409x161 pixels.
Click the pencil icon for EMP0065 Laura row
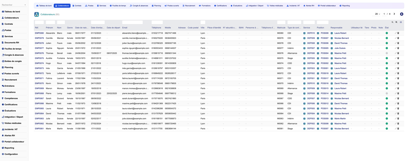click(x=395, y=108)
